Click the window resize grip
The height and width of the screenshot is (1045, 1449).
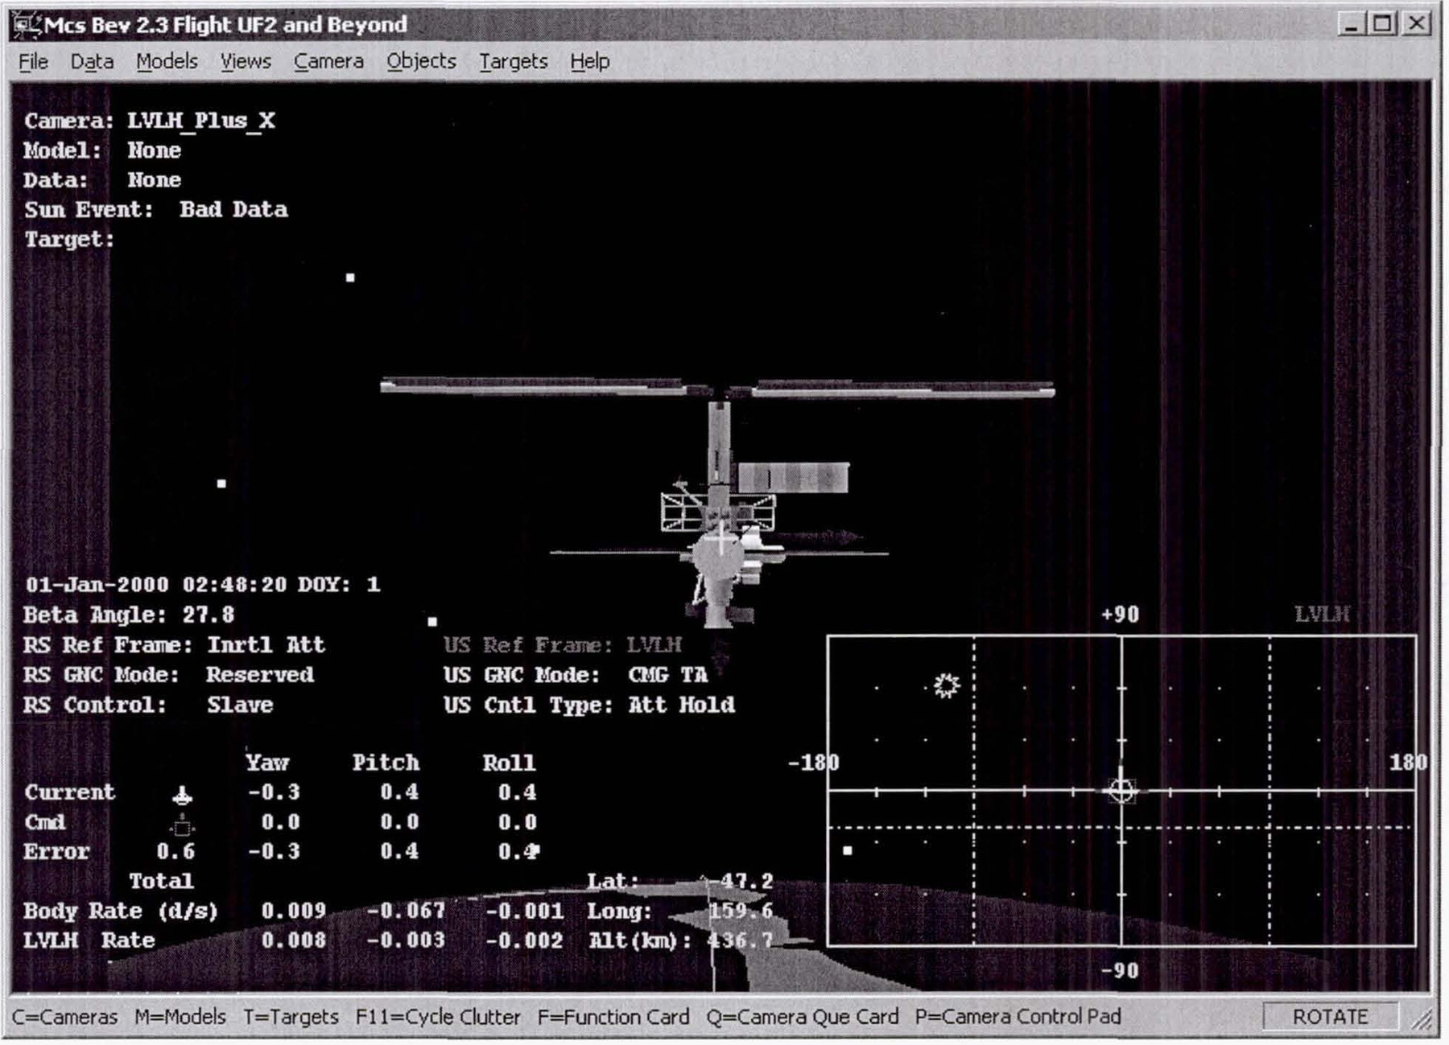[1422, 1020]
